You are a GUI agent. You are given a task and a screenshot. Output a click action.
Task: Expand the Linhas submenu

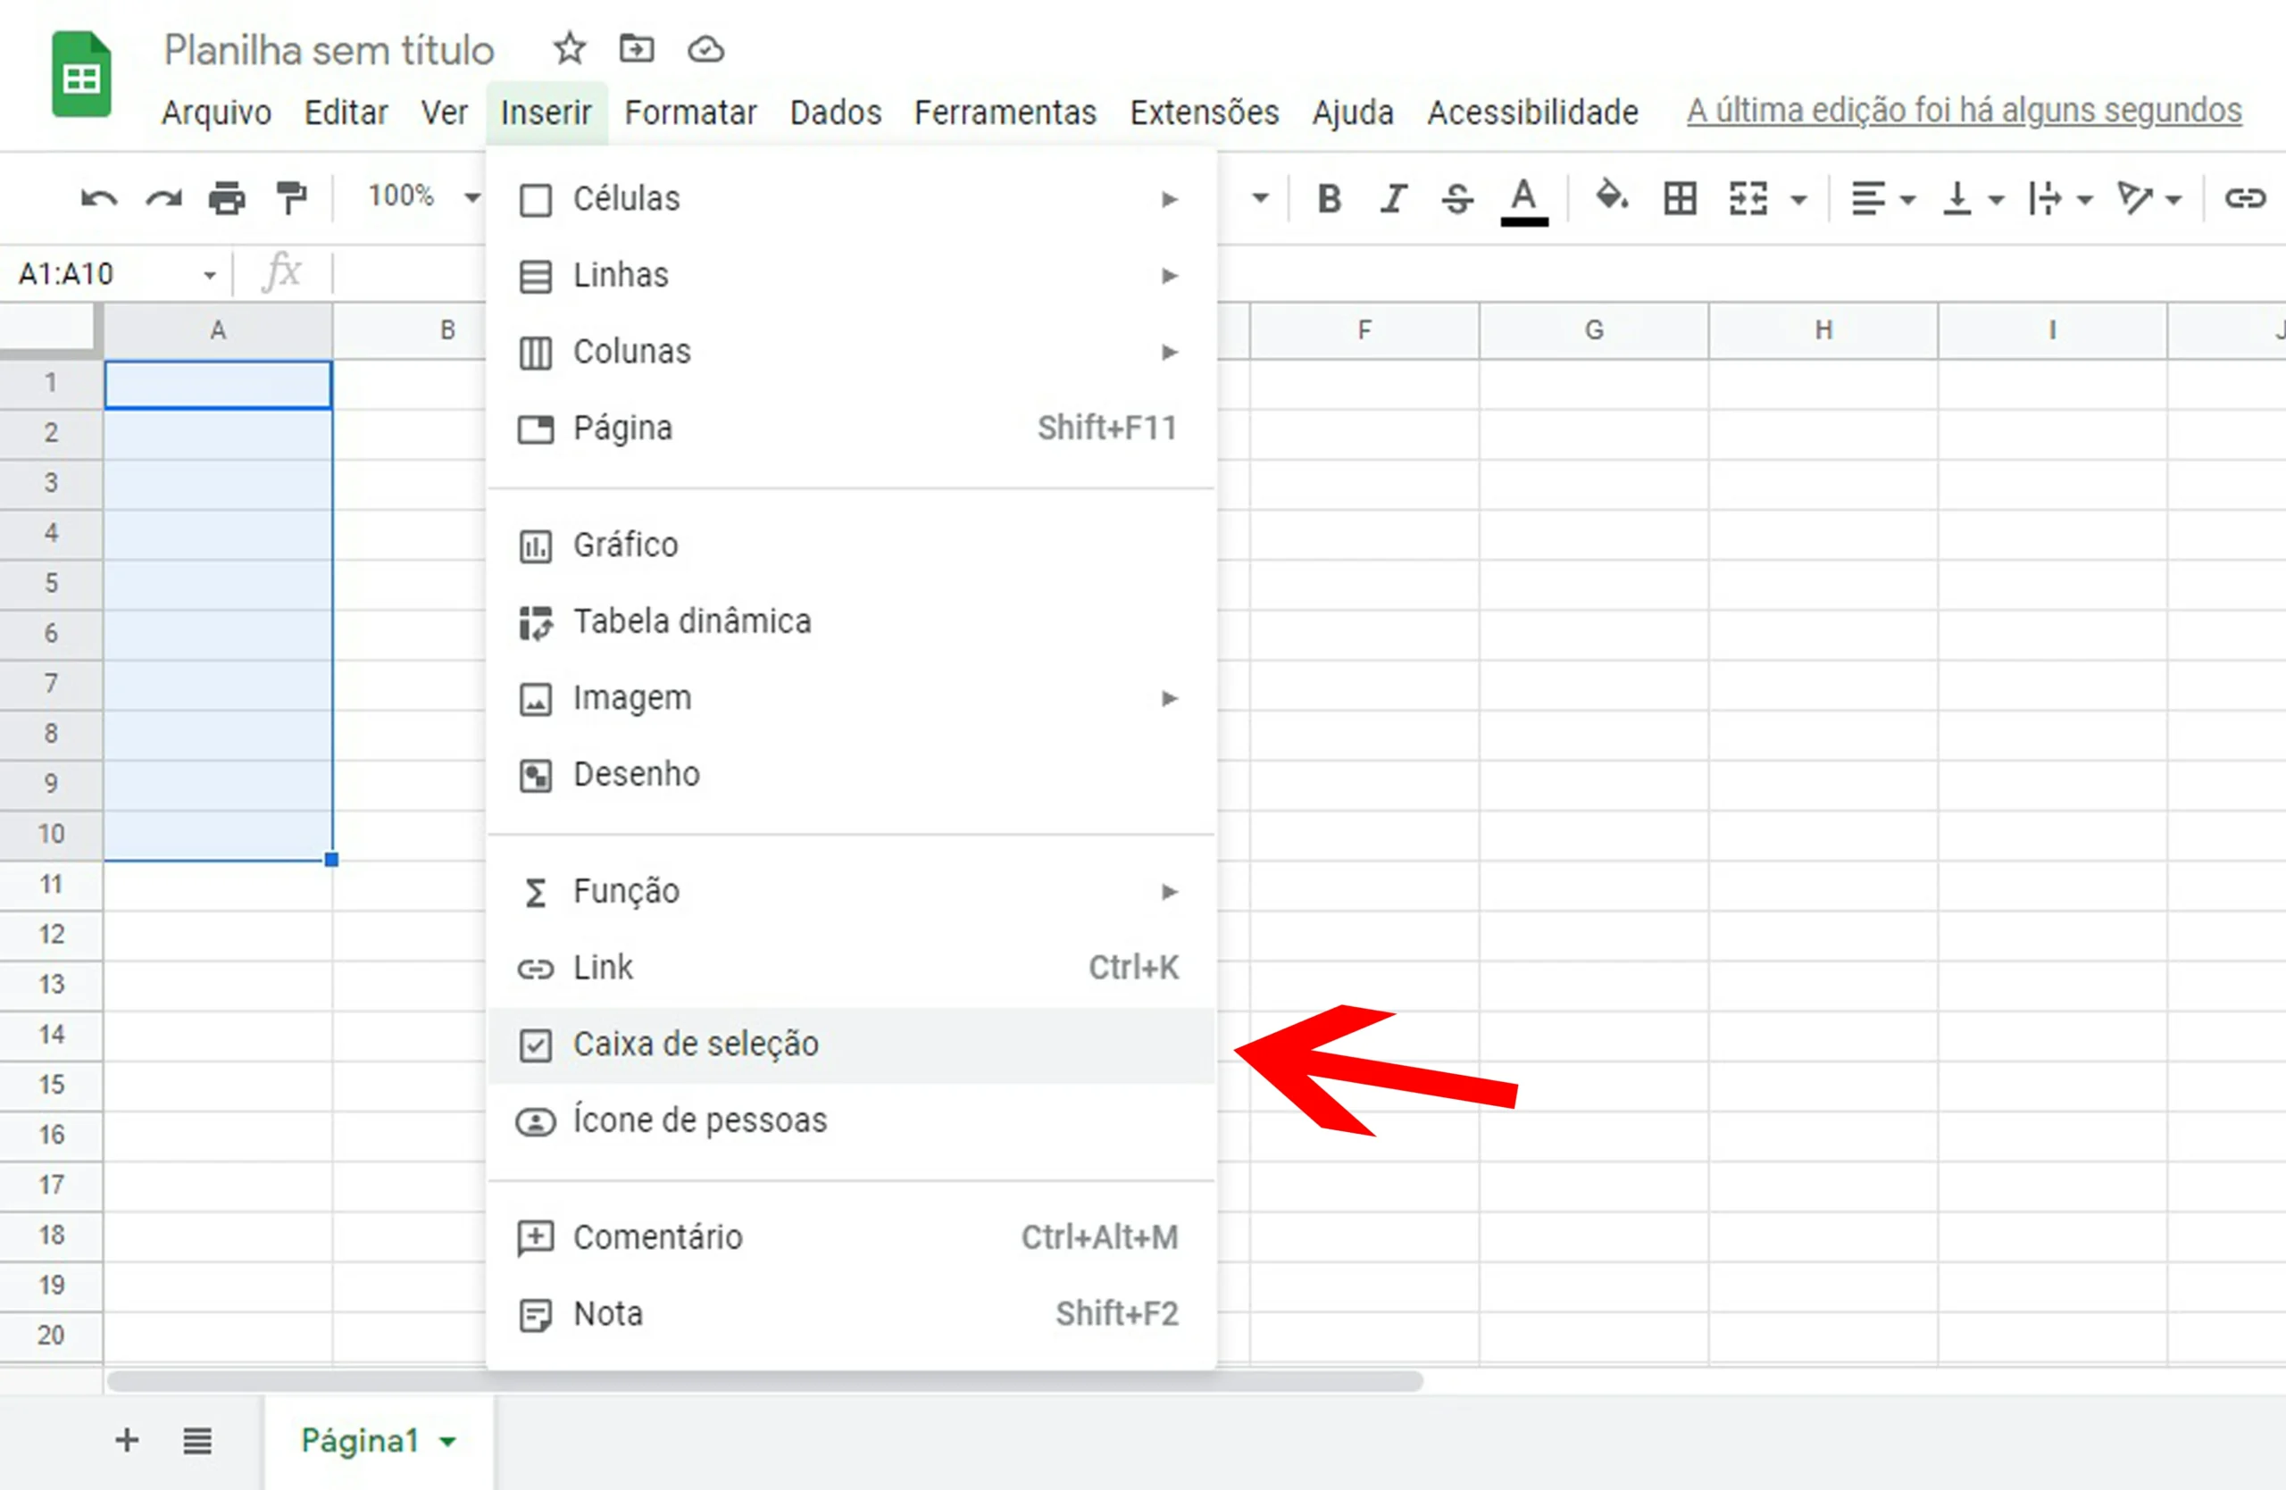click(x=852, y=276)
